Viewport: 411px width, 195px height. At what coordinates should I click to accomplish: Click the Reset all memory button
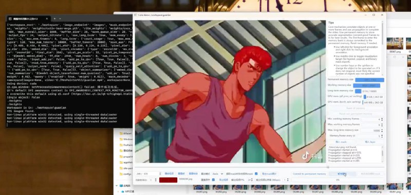(x=356, y=108)
